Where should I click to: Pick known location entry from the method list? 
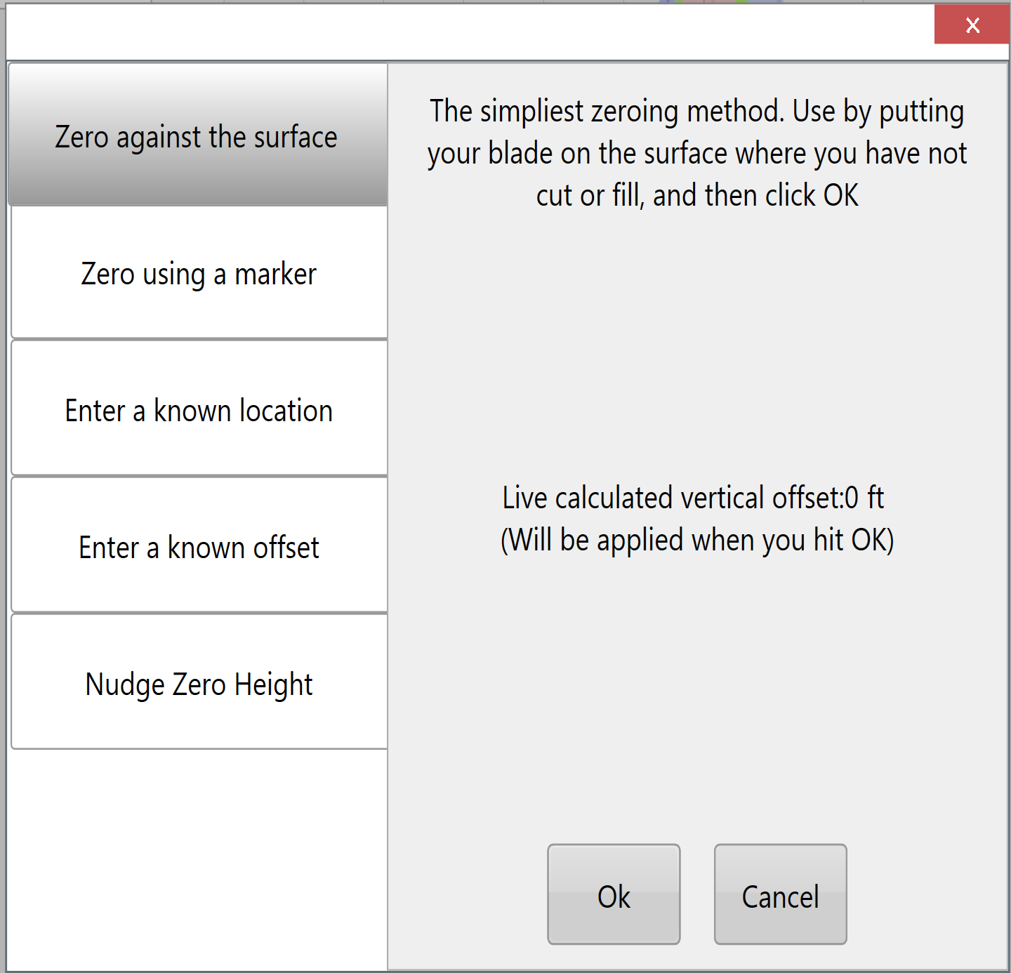199,409
